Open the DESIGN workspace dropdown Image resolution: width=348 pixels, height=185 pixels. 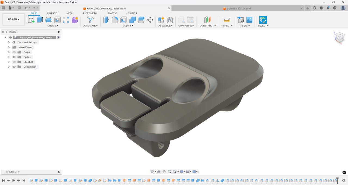14,20
